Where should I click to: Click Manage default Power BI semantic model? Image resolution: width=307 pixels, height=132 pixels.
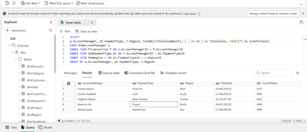point(273,13)
